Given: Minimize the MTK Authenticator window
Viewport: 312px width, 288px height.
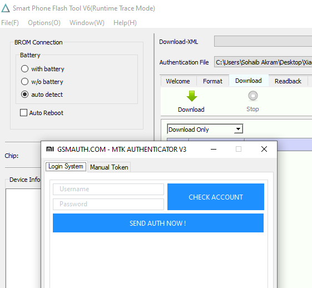Looking at the screenshot, I should click(214, 149).
